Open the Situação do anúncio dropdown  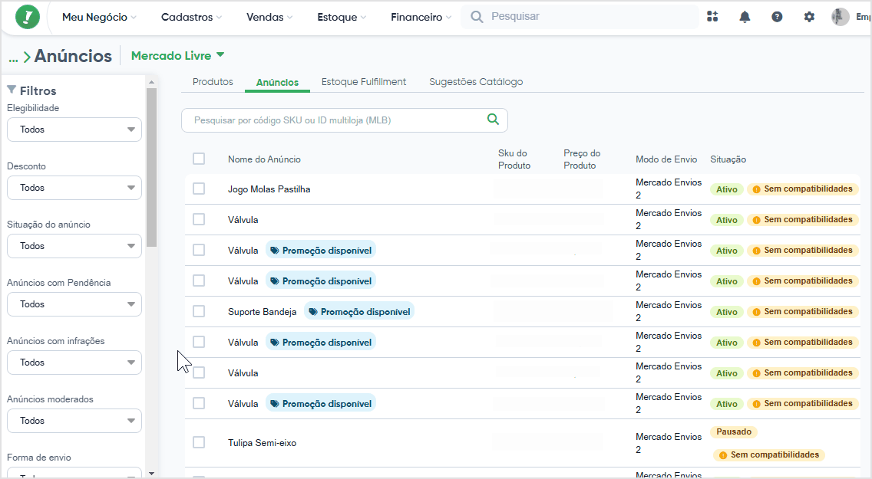pyautogui.click(x=74, y=246)
